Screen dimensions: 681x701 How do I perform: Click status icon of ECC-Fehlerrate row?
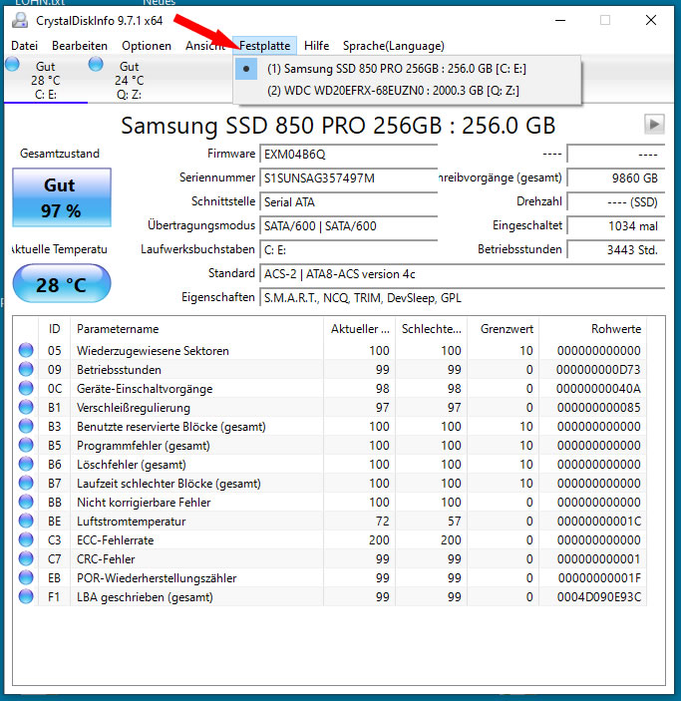point(26,540)
